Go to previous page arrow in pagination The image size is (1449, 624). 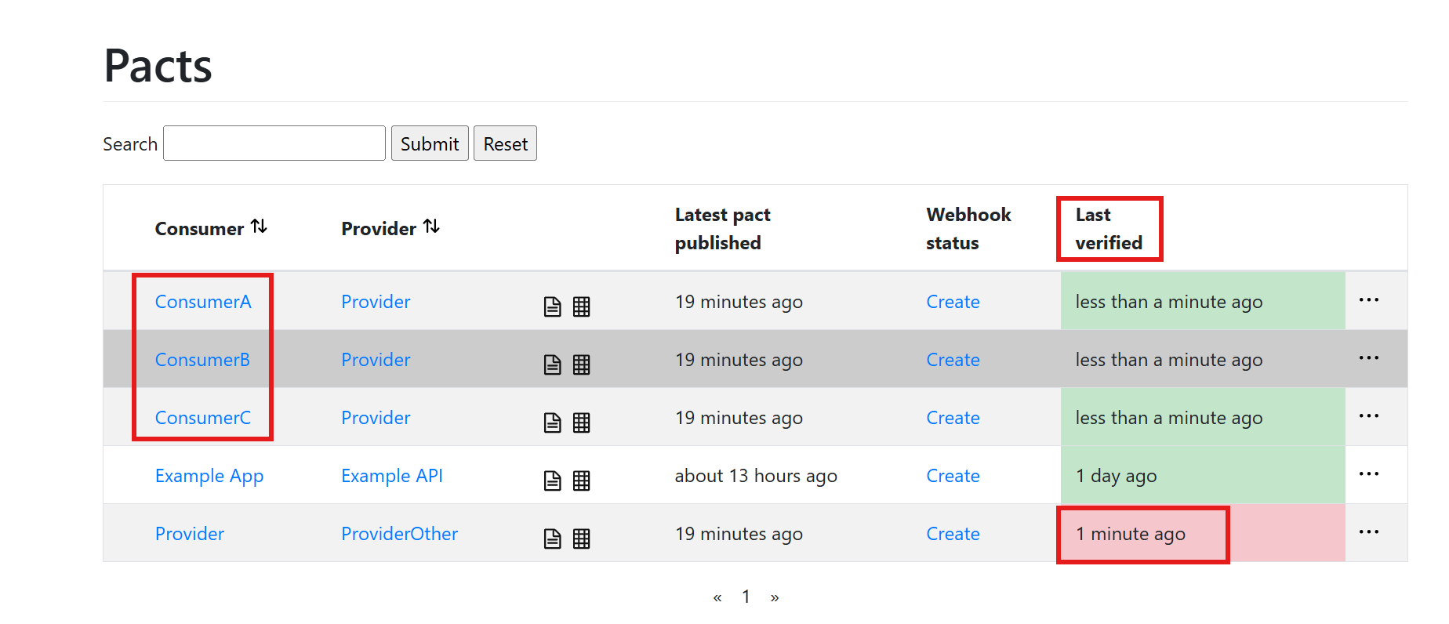coord(717,597)
